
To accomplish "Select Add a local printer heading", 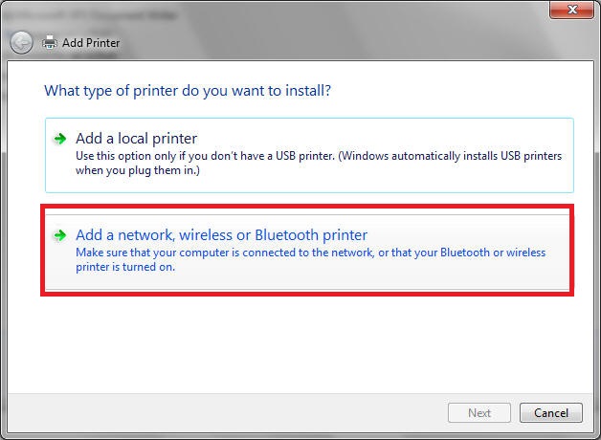I will click(x=137, y=139).
